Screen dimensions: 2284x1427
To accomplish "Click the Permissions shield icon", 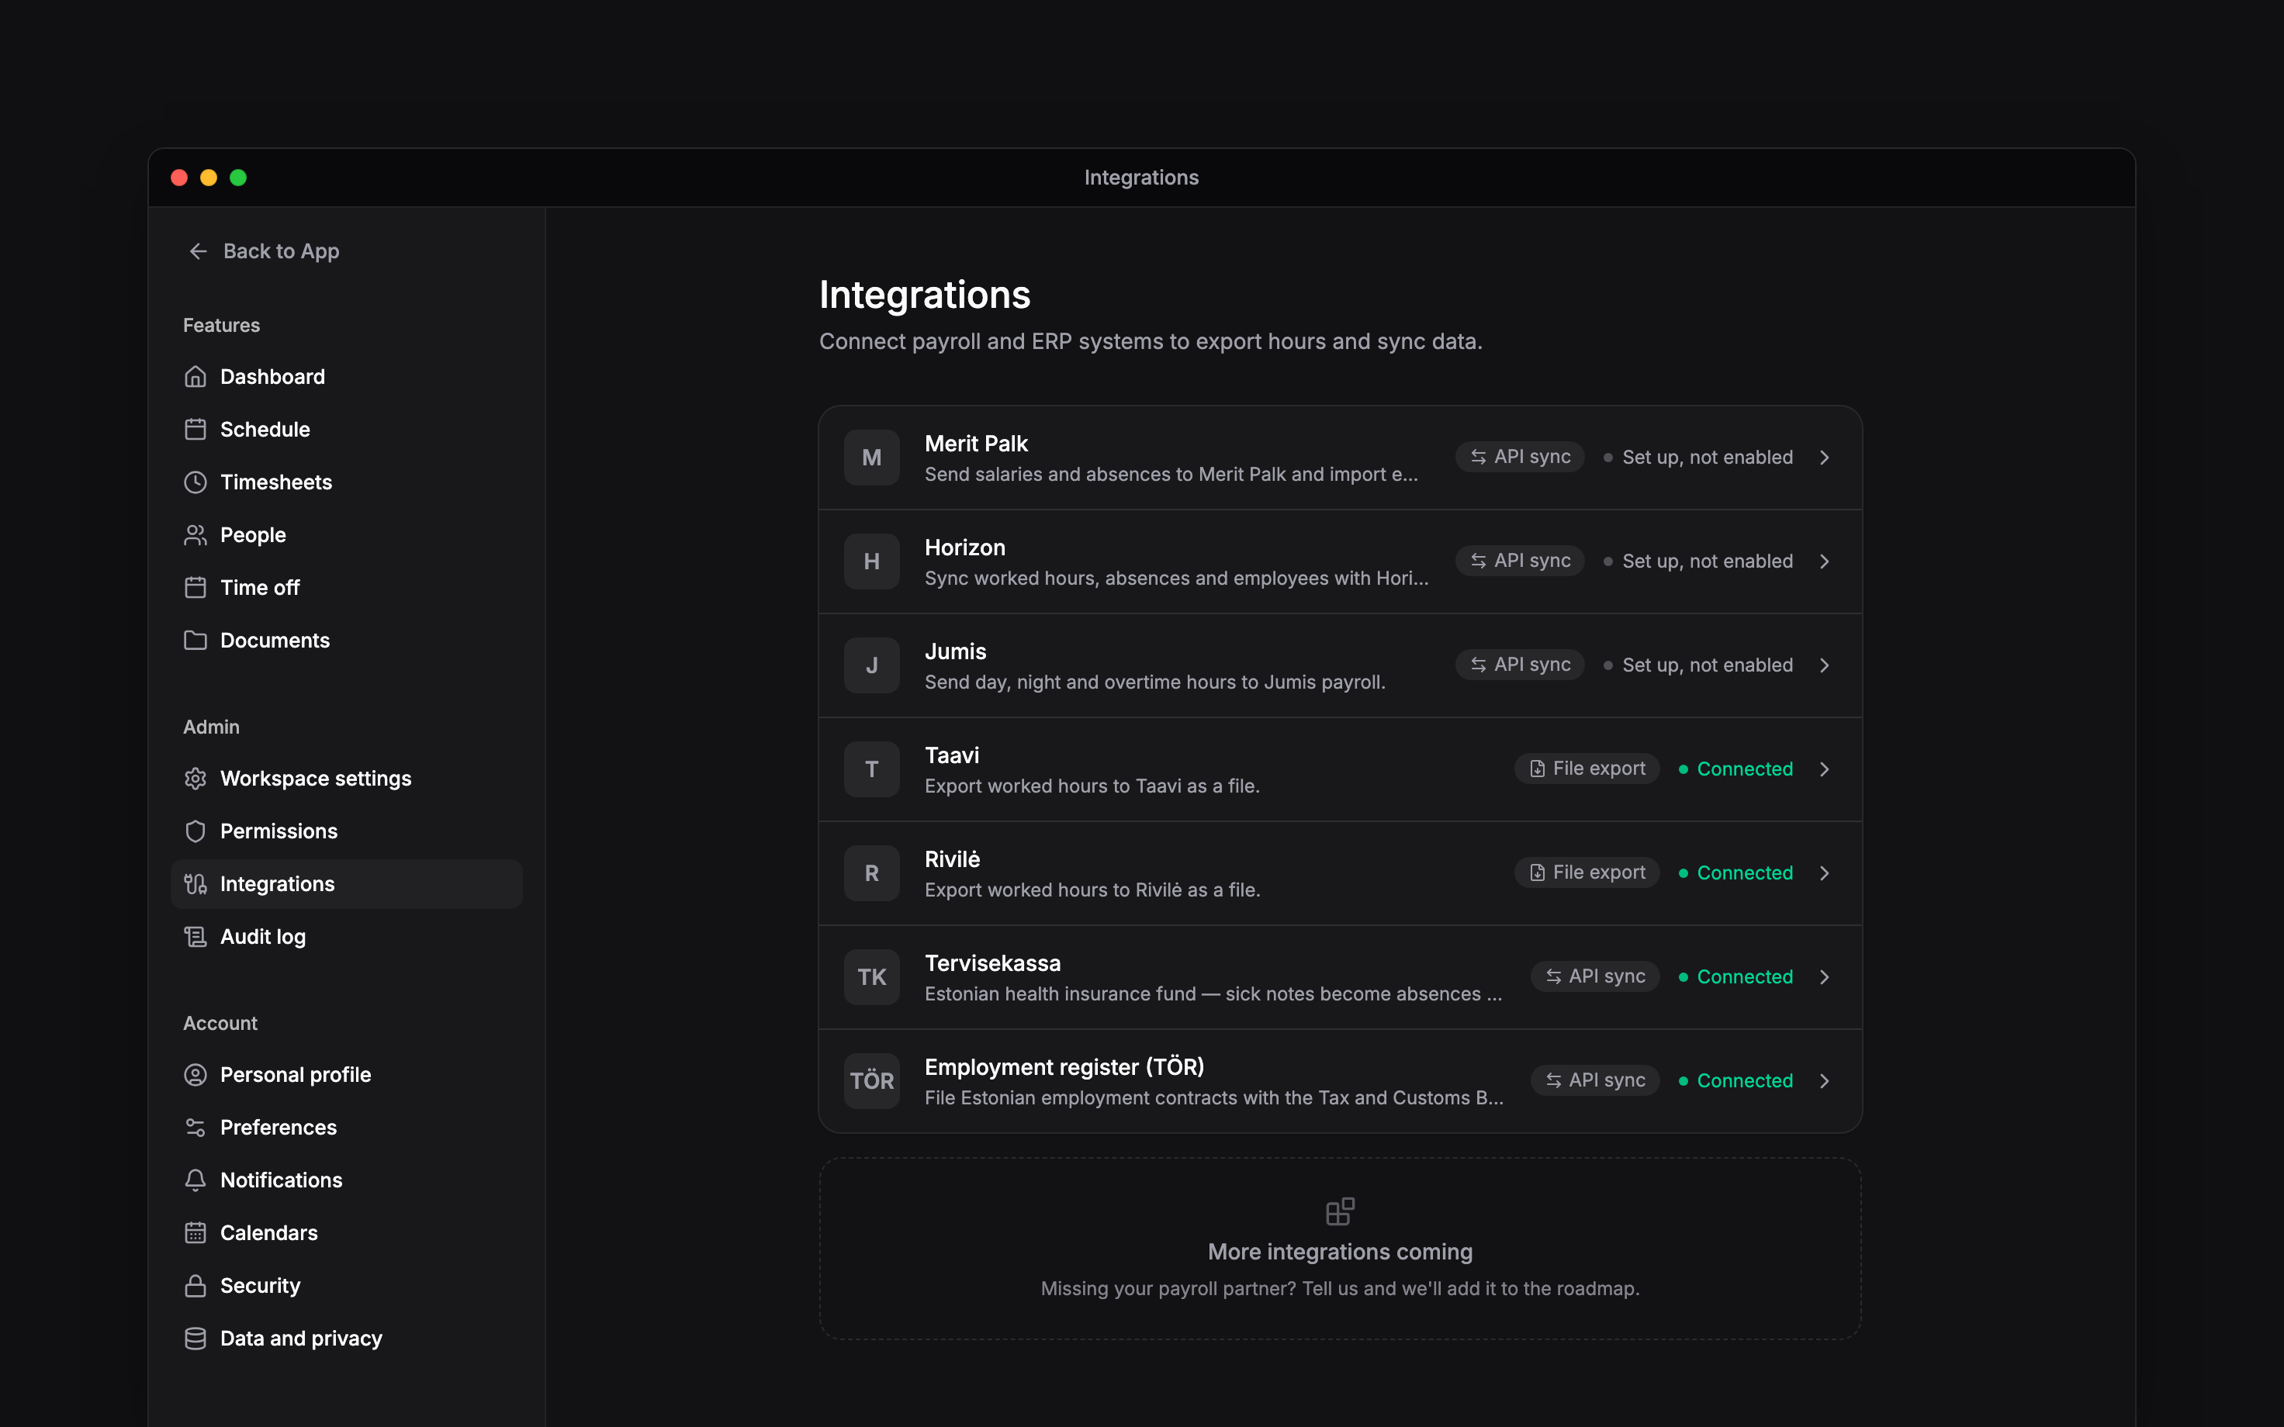I will tap(196, 831).
